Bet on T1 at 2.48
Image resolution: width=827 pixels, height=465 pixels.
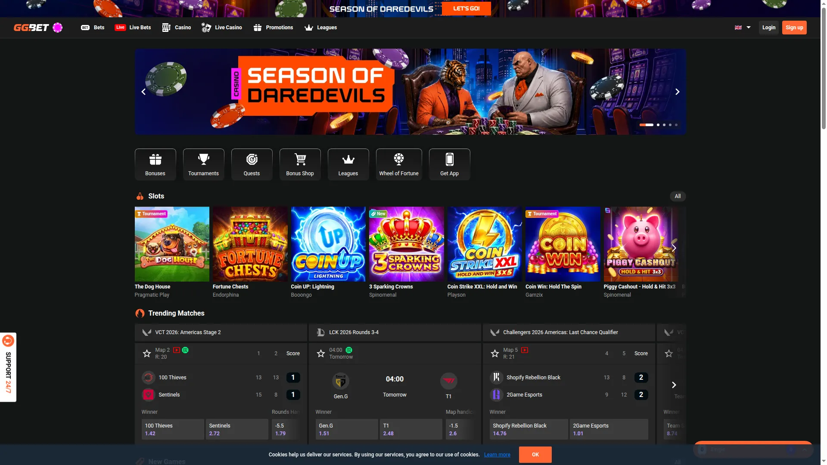pos(411,429)
